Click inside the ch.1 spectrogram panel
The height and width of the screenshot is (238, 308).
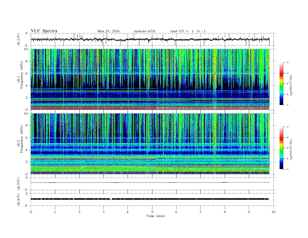click(x=150, y=79)
